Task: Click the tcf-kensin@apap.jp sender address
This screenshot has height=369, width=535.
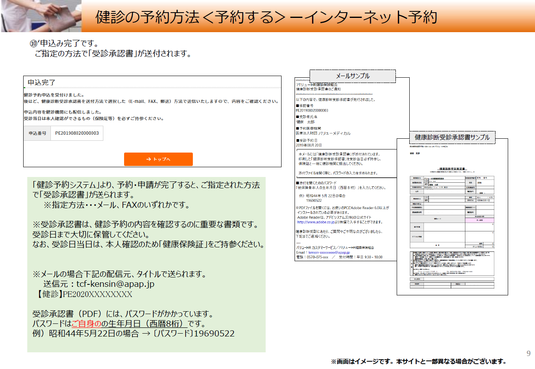Action: tap(115, 284)
